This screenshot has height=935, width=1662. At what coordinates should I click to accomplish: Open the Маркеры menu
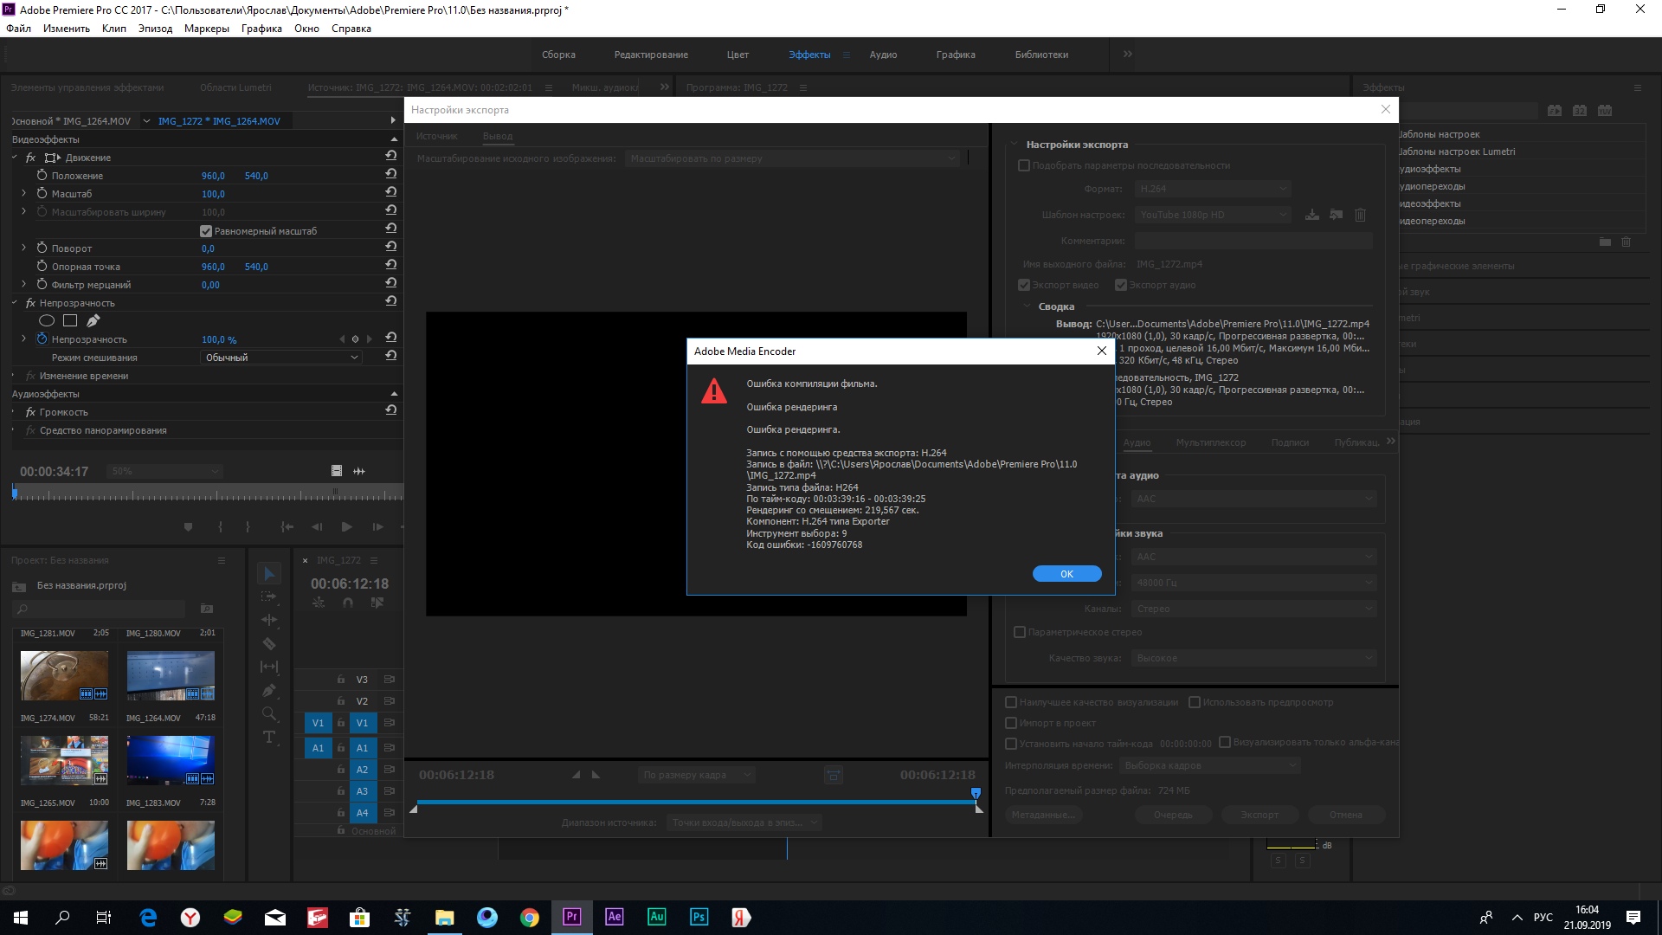coord(207,29)
